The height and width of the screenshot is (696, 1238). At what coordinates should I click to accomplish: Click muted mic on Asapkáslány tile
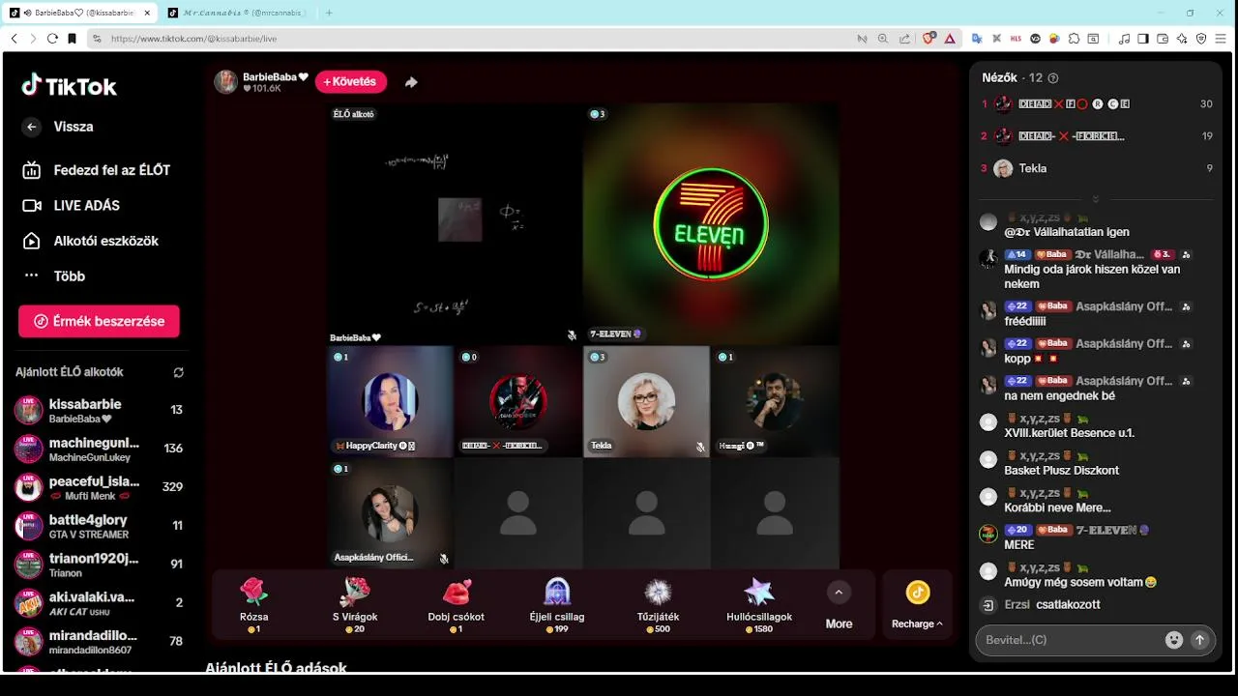[444, 559]
